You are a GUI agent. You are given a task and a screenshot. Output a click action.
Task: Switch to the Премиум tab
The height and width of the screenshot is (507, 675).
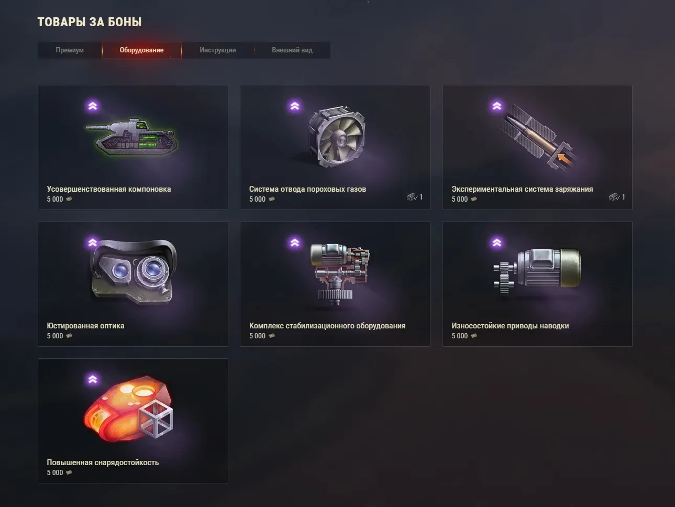[x=70, y=50]
